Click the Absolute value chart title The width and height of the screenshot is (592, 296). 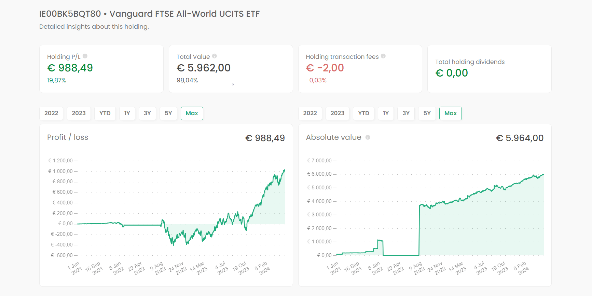click(334, 137)
